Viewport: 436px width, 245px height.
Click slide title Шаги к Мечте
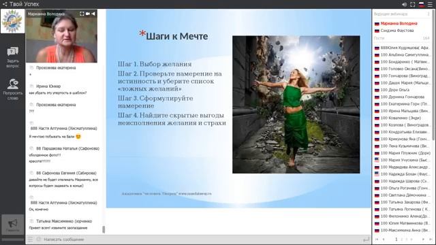(176, 36)
